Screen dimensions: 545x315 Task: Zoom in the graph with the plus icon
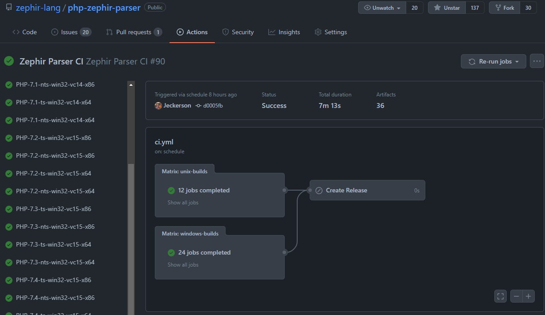pyautogui.click(x=529, y=296)
